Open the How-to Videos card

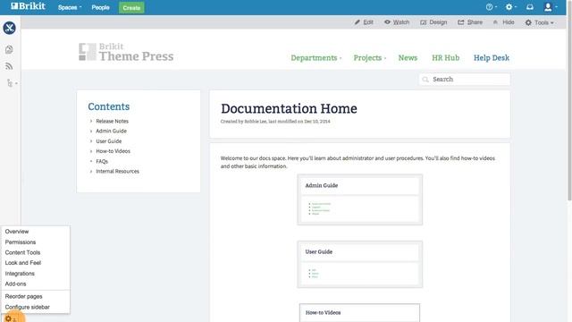click(359, 312)
